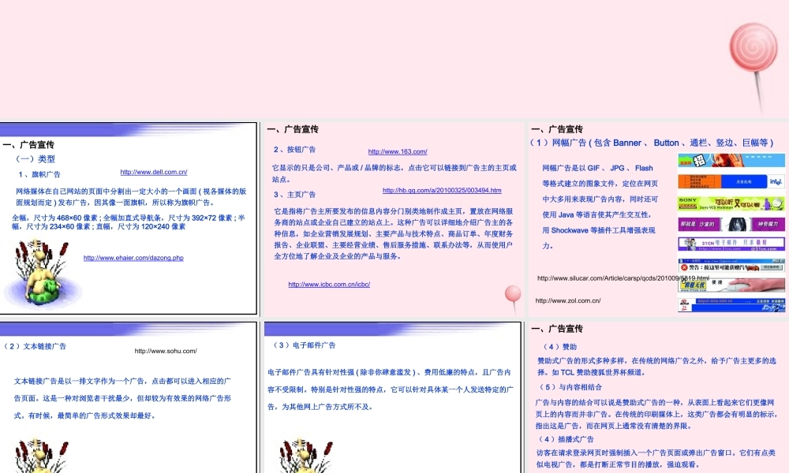789x473 pixels.
Task: Click the paragraph starting 它显示的只是公司
Action: point(394,173)
